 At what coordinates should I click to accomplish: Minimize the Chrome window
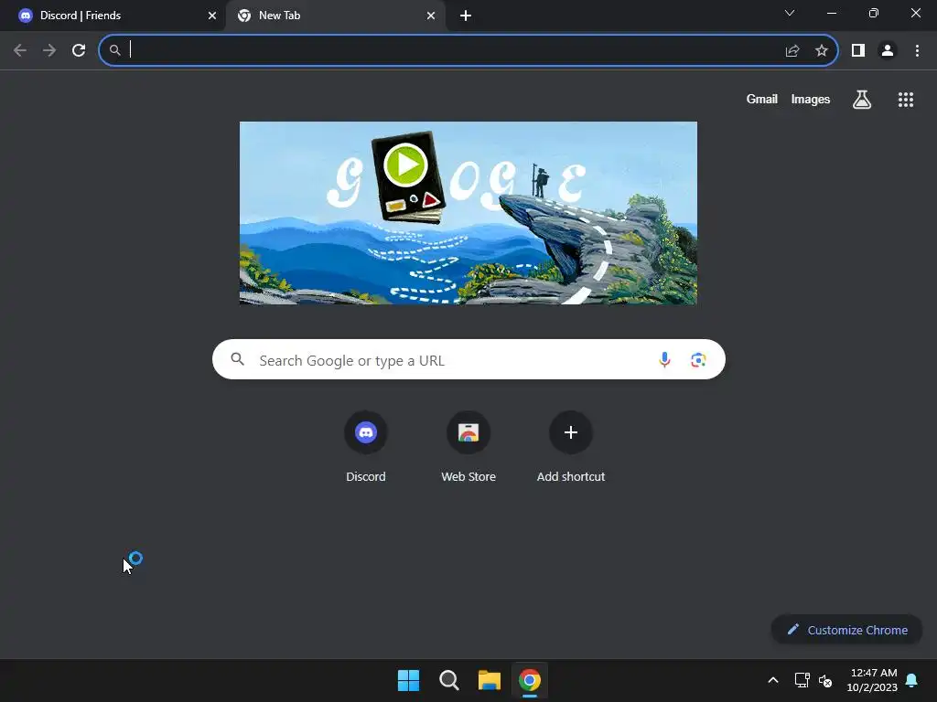832,13
